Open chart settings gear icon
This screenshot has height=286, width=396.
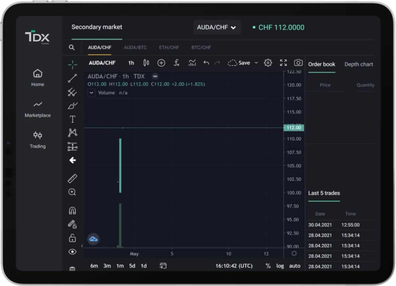268,63
